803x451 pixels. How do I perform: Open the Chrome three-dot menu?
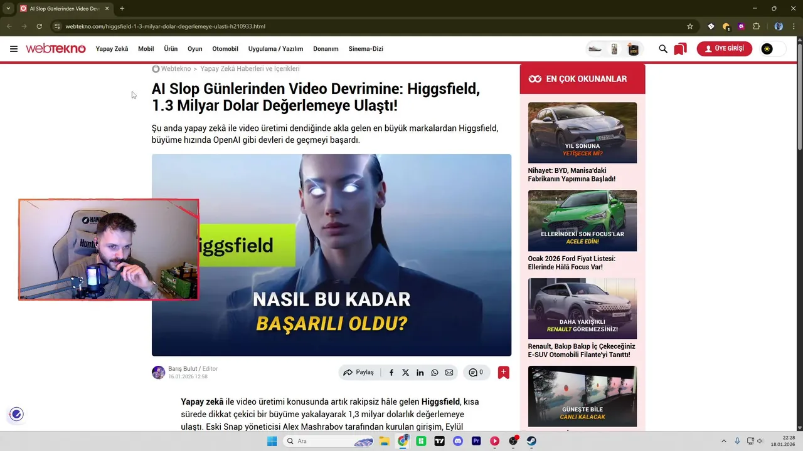coord(794,26)
